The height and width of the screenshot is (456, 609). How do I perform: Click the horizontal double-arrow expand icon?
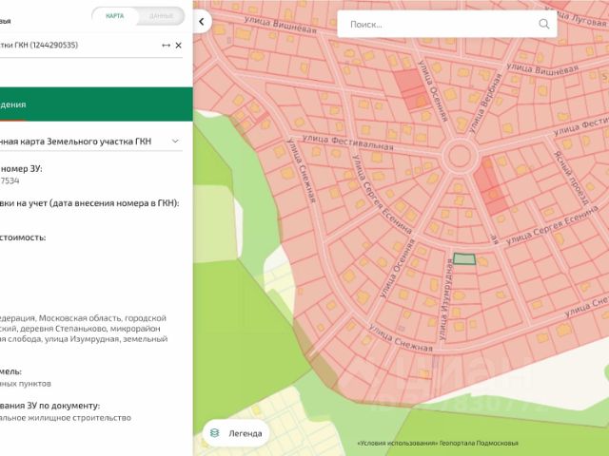pyautogui.click(x=166, y=45)
